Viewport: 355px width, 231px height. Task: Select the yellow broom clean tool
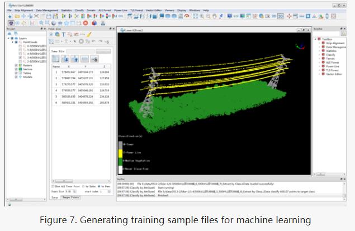(89, 35)
